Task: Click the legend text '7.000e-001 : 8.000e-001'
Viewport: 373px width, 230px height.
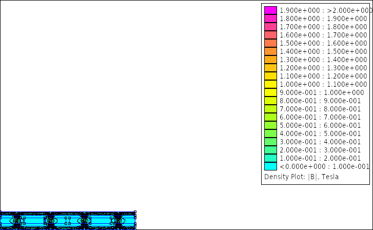Action: coord(321,109)
